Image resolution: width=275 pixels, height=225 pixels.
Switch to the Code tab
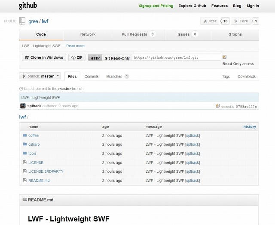41,34
